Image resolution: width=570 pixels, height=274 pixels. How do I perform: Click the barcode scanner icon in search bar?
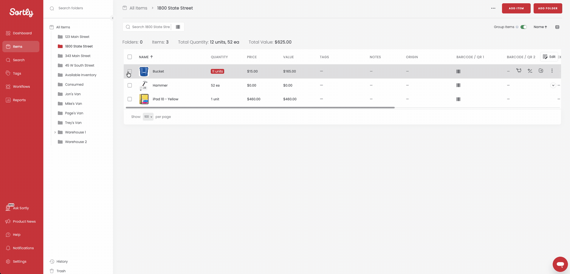(x=178, y=27)
